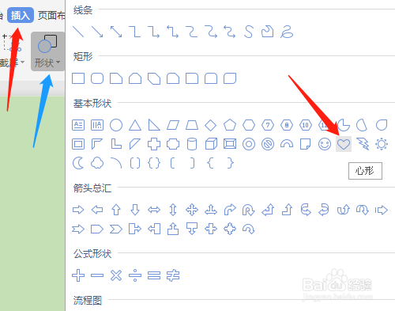Viewport: 395px width, 311px height.
Task: Select the lightning bolt shape
Action: click(363, 144)
